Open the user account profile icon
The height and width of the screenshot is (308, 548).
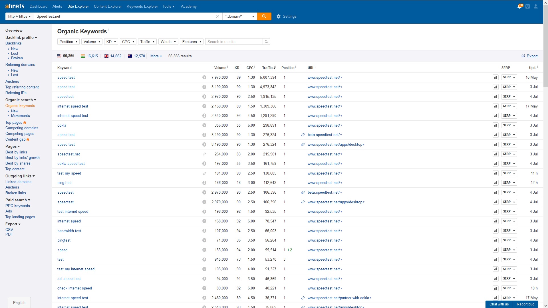[x=536, y=6]
